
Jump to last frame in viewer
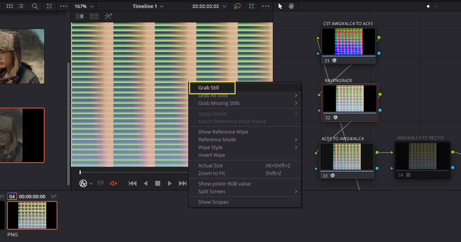click(183, 183)
